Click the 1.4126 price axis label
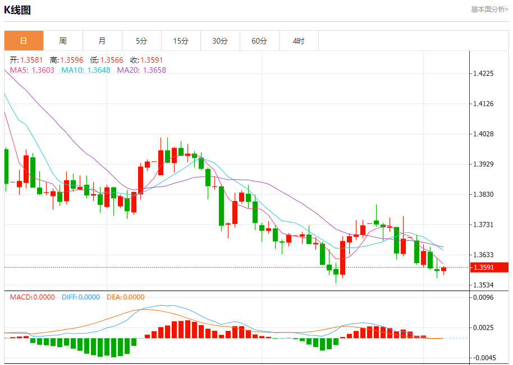 (x=484, y=104)
